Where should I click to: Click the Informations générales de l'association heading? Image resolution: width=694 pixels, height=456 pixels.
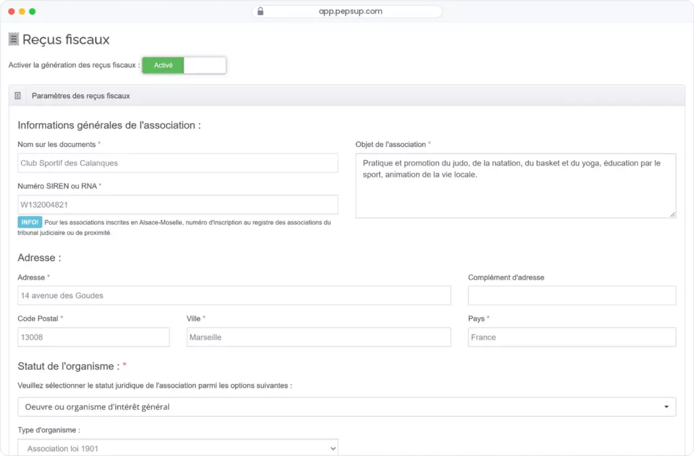tap(109, 125)
